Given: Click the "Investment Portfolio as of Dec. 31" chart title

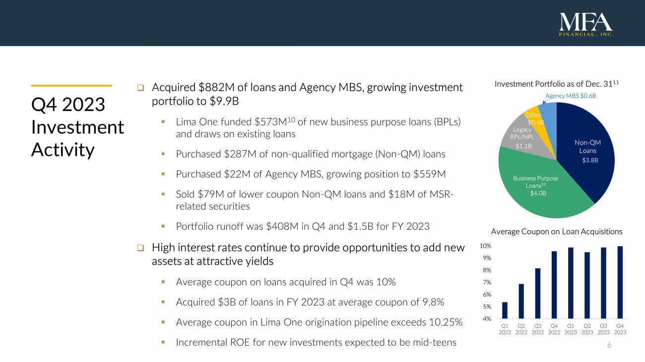Looking at the screenshot, I should click(557, 85).
